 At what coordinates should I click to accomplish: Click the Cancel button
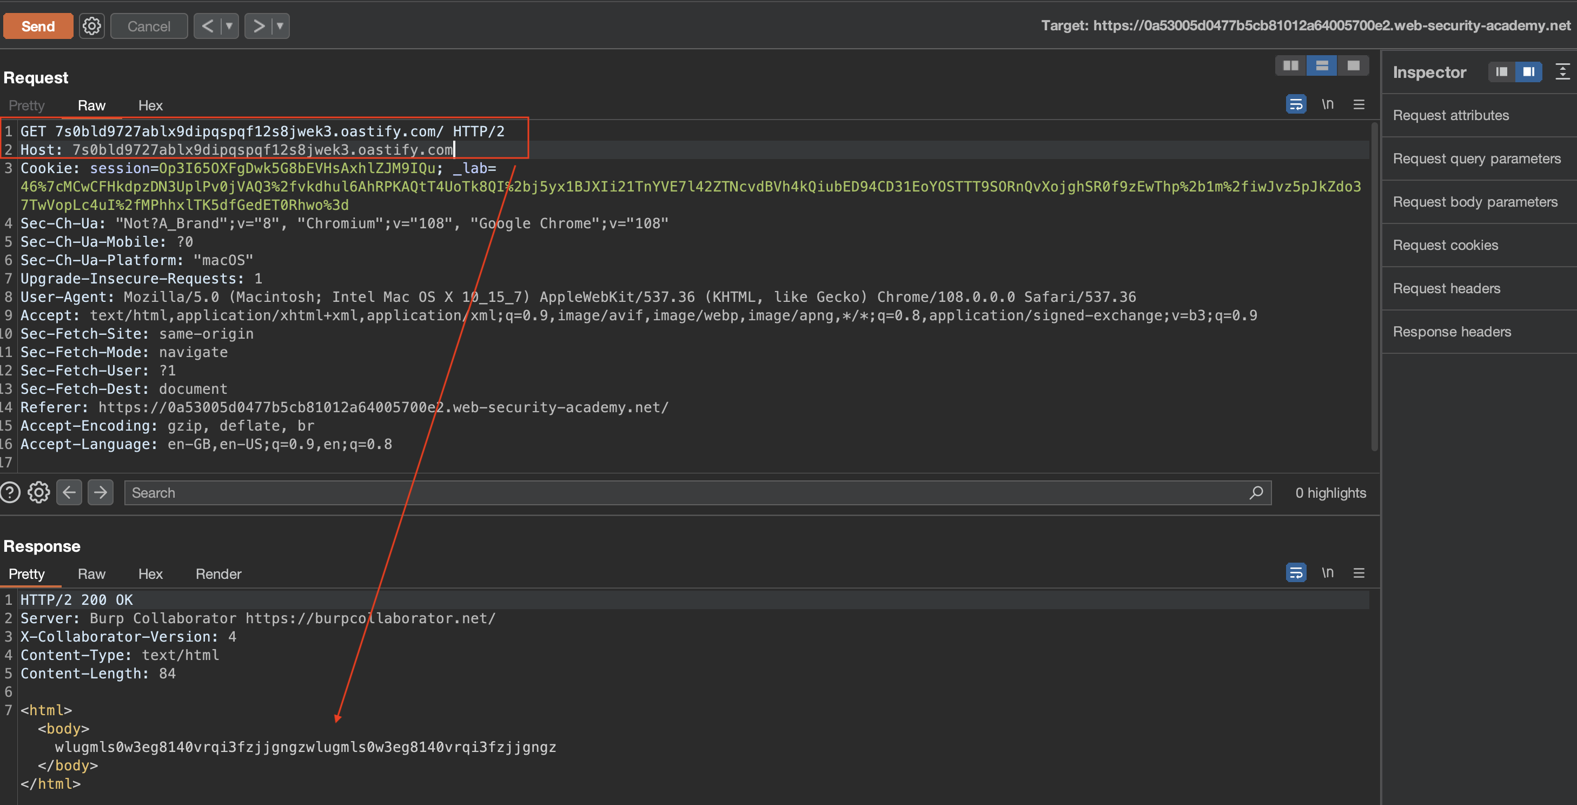(x=149, y=27)
